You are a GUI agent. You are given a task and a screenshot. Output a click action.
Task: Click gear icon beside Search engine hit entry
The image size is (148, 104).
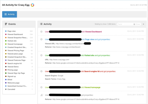coord(41,71)
